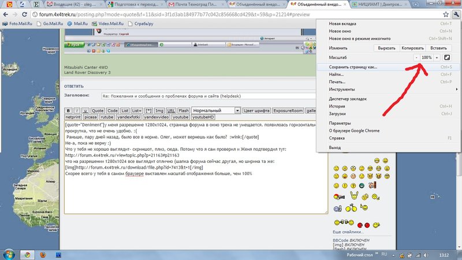This screenshot has height=260, width=462.
Task: Click the Bold (B) BBCode button
Action: pos(68,110)
